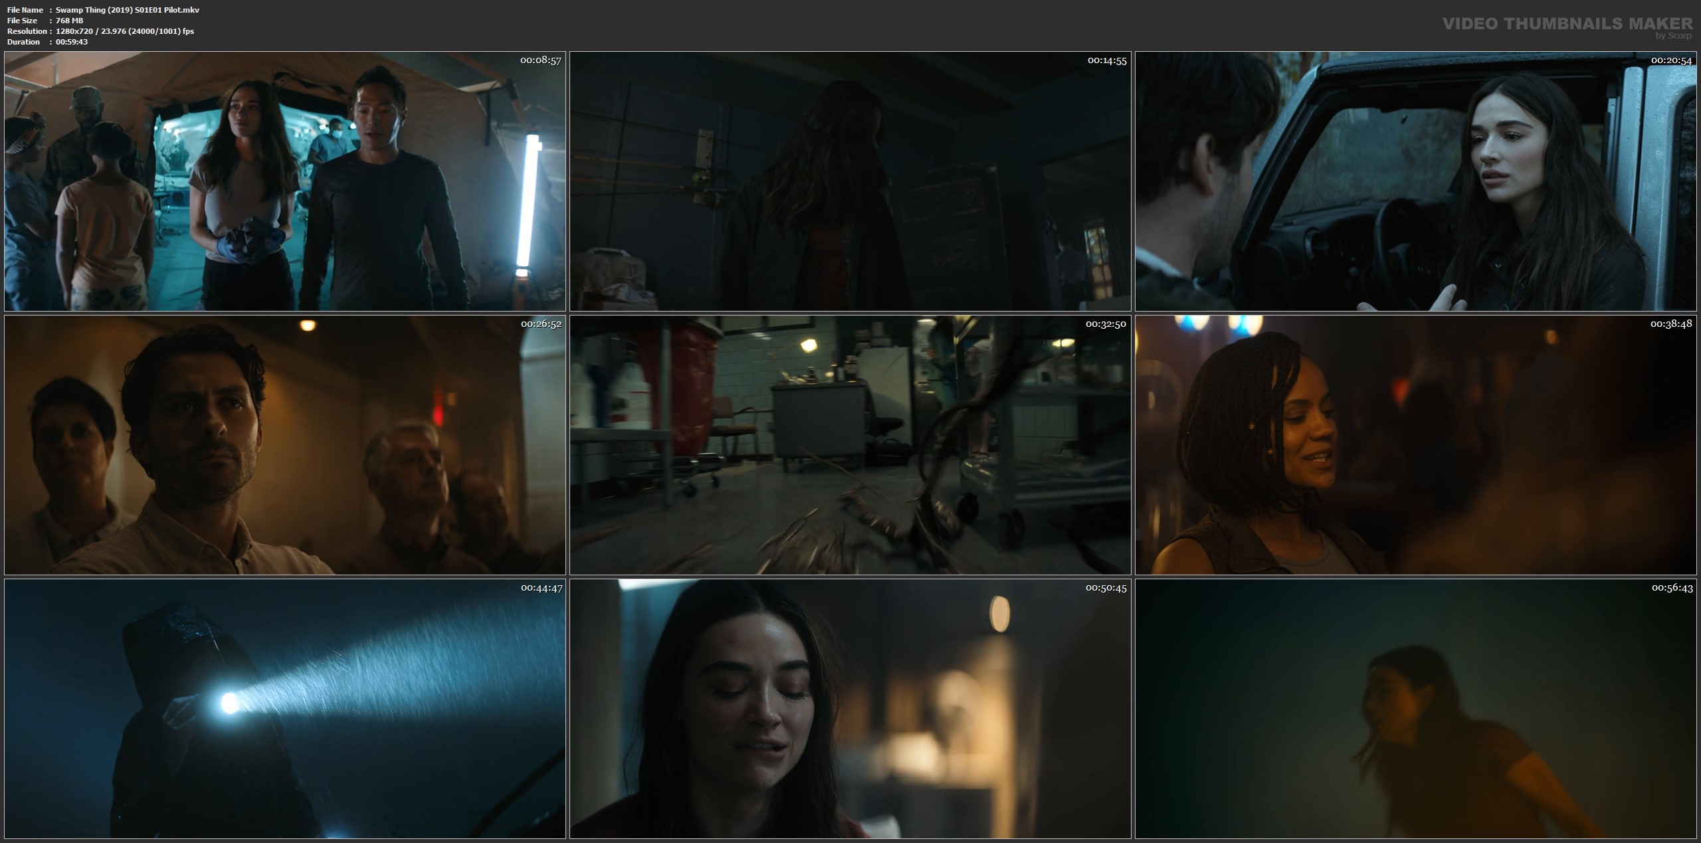Click the 00:44:47 timestamp label
Image resolution: width=1701 pixels, height=843 pixels.
541,588
